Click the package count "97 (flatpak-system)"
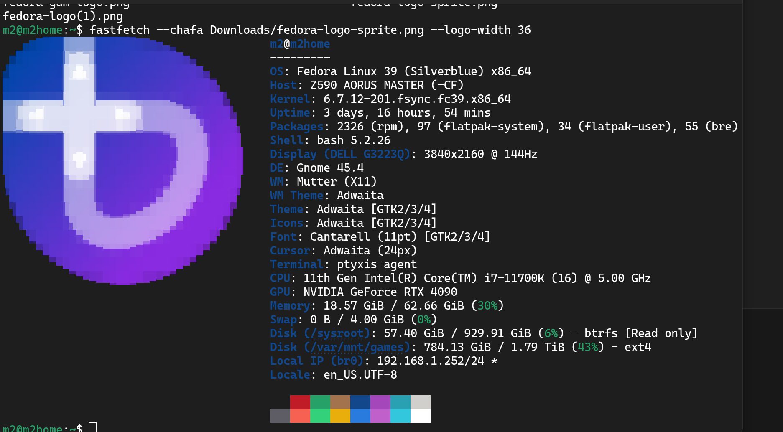The image size is (783, 432). (x=481, y=127)
